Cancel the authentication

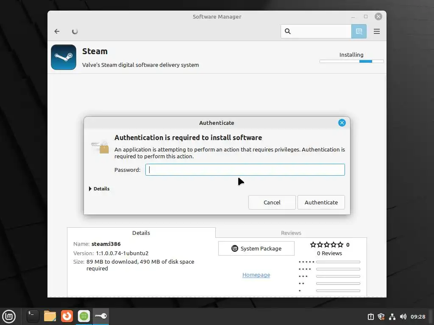tap(272, 202)
